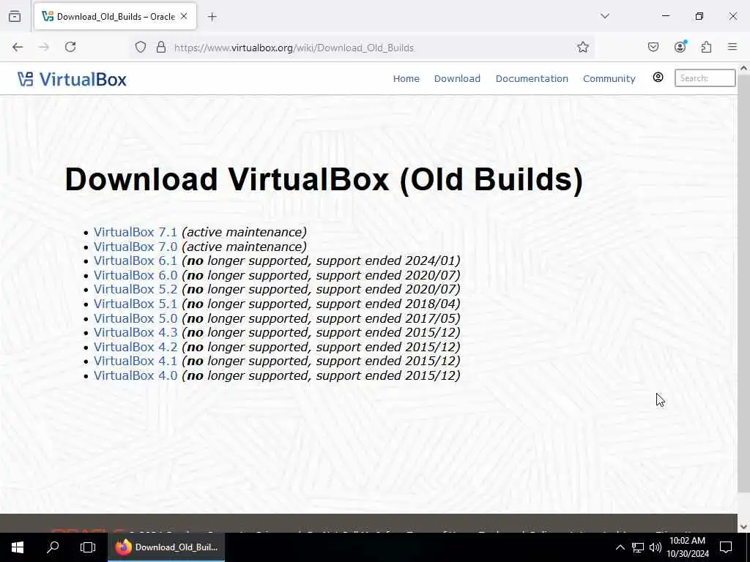750x562 pixels.
Task: Click the Firefox taskbar button
Action: coord(166,547)
